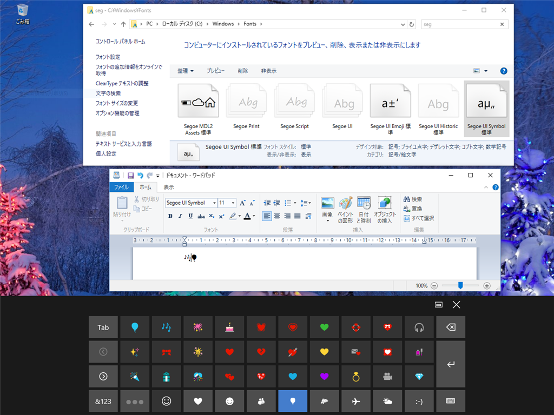Apply superscript formatting in WordPad
554x415 pixels.
(221, 216)
